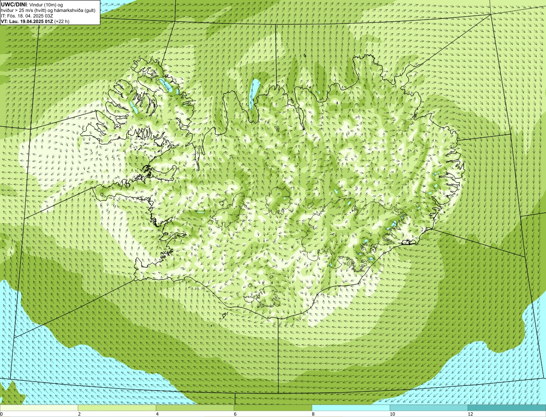Click the "2" label on the color scale
This screenshot has width=546, height=417.
[x=79, y=414]
